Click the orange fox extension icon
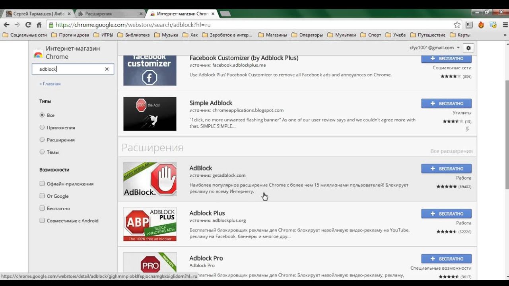509x286 pixels. [x=481, y=25]
